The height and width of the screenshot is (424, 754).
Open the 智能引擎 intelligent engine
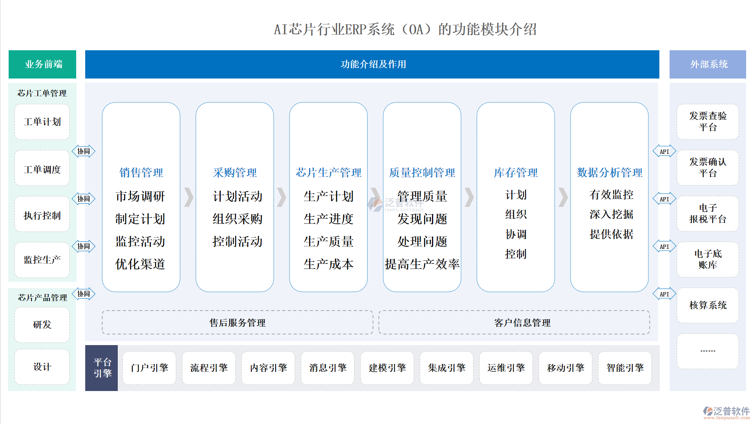click(x=625, y=368)
